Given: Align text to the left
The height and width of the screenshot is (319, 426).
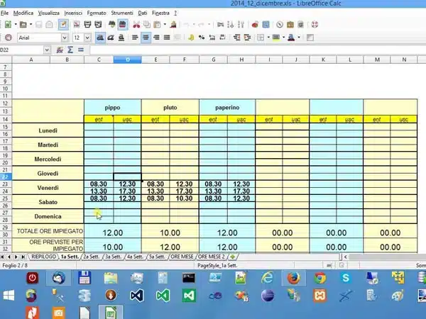Looking at the screenshot, I should click(x=134, y=38).
